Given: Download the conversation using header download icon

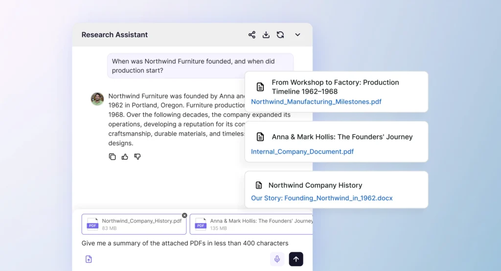Looking at the screenshot, I should pos(266,35).
